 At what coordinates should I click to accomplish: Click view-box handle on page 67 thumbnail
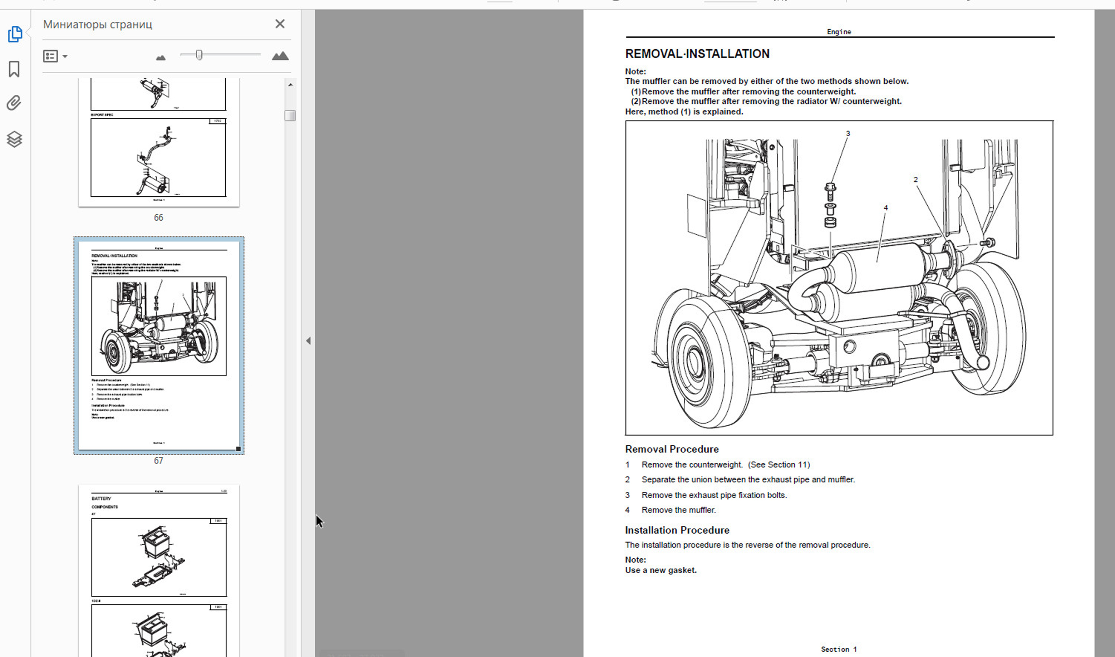[x=238, y=449]
